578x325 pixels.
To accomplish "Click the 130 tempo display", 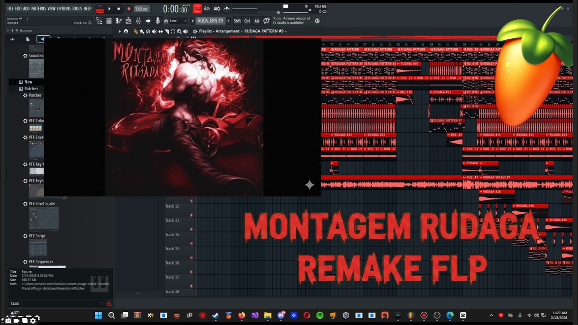I will 142,9.
